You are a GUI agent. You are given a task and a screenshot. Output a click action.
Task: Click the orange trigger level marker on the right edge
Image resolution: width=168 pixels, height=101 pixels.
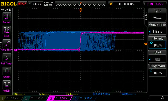146,44
